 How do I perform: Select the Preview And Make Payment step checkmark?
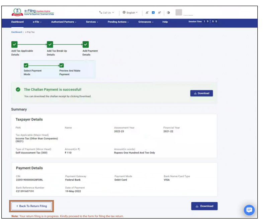[x=62, y=65]
